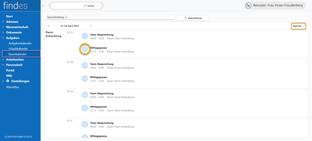Click the recurring icon of Tuesday's Mittagspause
The width and height of the screenshot is (312, 141).
pyautogui.click(x=85, y=49)
